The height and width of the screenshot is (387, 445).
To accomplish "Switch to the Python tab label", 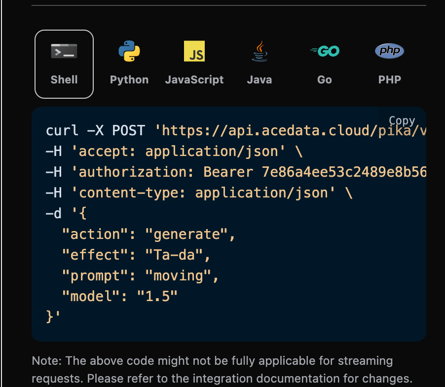I will tap(129, 79).
